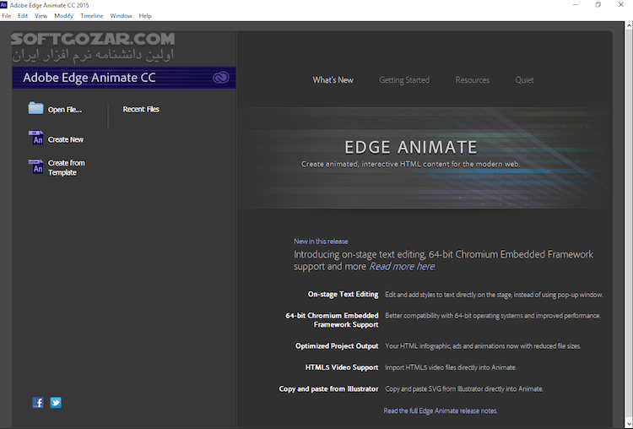The image size is (633, 429).
Task: Open the Timeline menu
Action: (x=92, y=16)
